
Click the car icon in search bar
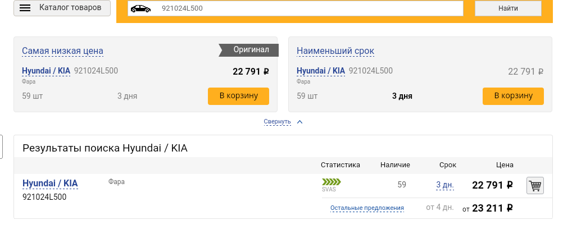coord(140,8)
